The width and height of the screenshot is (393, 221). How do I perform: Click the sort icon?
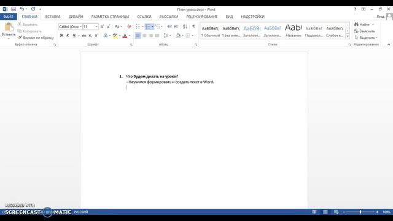pyautogui.click(x=185, y=26)
